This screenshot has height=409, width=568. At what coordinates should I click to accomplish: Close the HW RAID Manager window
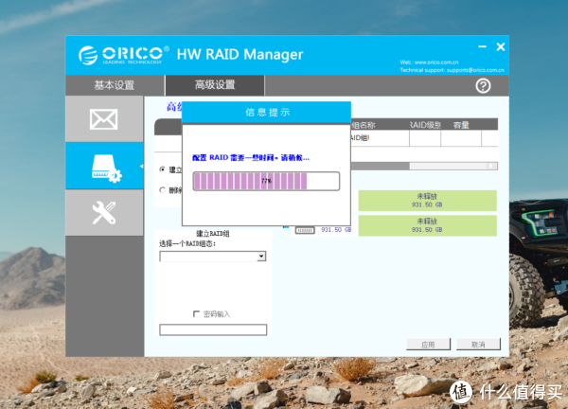500,47
